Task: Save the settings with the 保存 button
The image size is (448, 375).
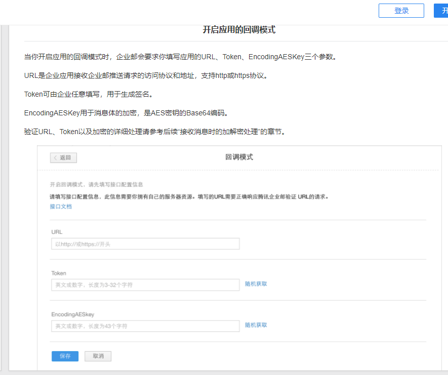Action: [65, 356]
